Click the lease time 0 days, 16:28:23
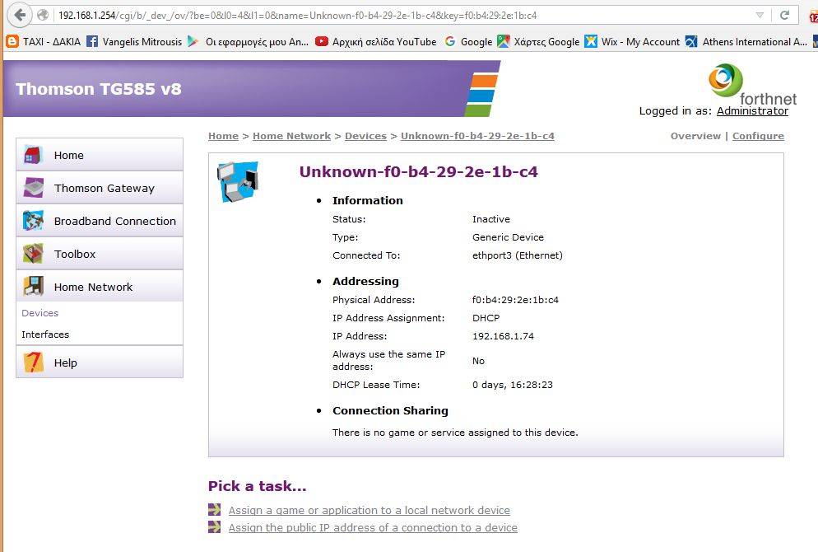Screen dimensions: 818x552 click(513, 385)
